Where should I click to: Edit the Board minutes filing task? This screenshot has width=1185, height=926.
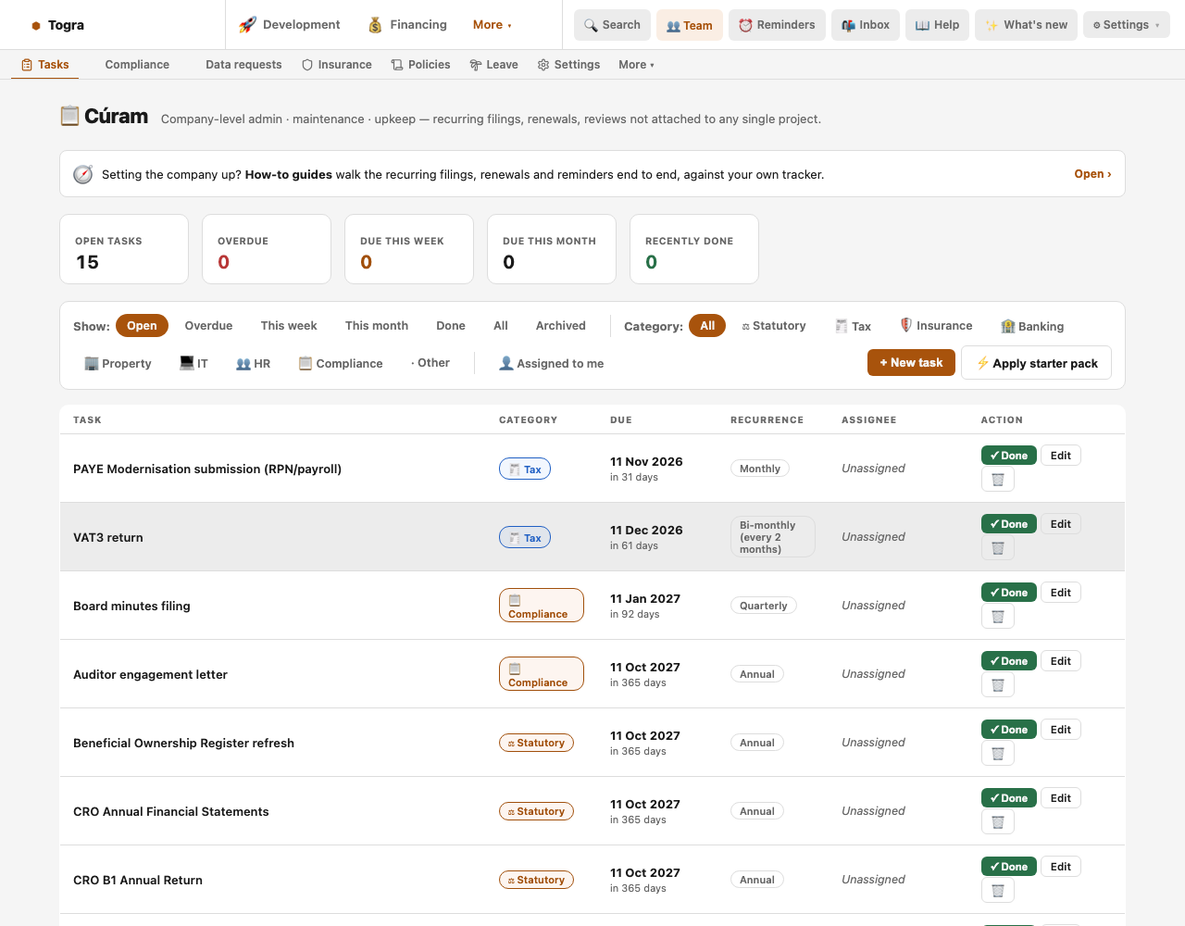click(1061, 593)
